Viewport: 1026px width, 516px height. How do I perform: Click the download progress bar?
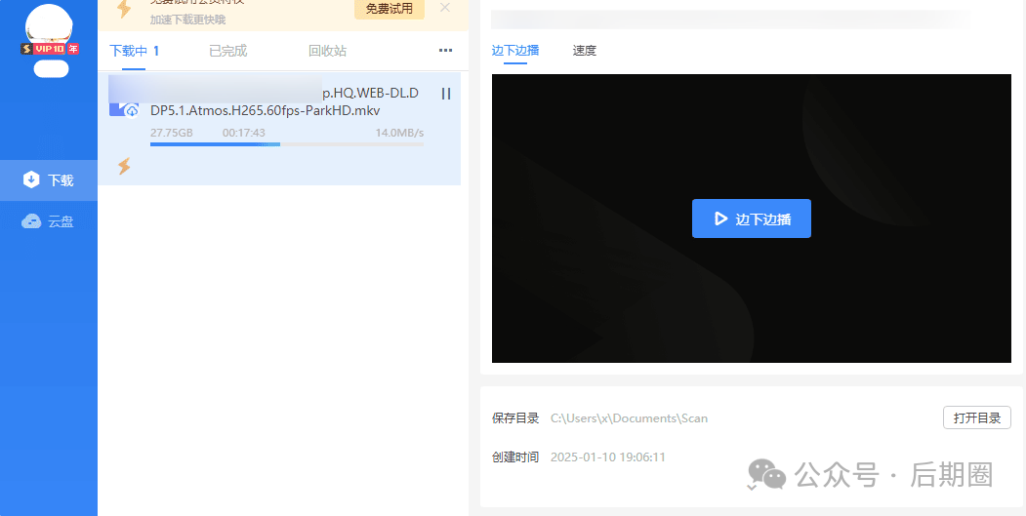pos(287,144)
